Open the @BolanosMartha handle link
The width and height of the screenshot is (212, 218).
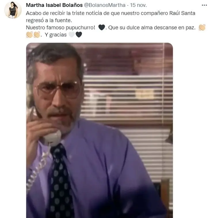click(105, 5)
